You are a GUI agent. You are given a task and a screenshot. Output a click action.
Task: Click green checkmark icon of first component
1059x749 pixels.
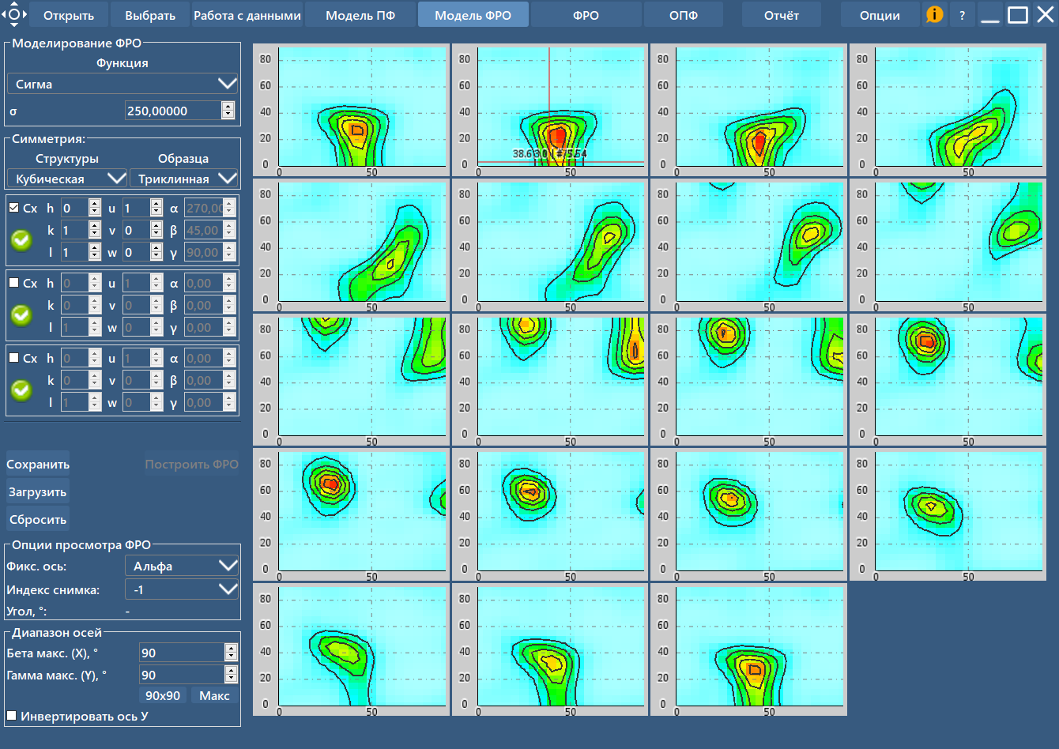click(22, 240)
